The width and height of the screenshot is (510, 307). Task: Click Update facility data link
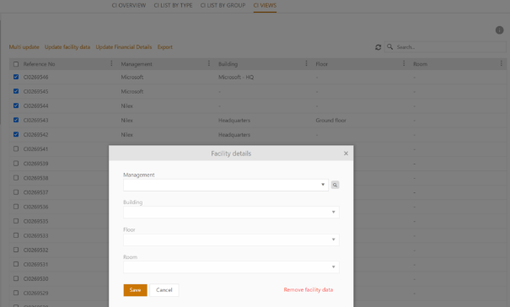(67, 47)
